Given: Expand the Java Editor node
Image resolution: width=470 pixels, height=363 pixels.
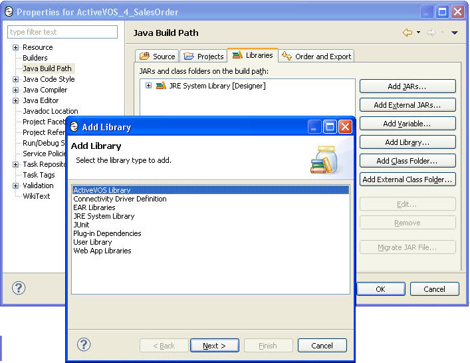Looking at the screenshot, I should tap(15, 100).
